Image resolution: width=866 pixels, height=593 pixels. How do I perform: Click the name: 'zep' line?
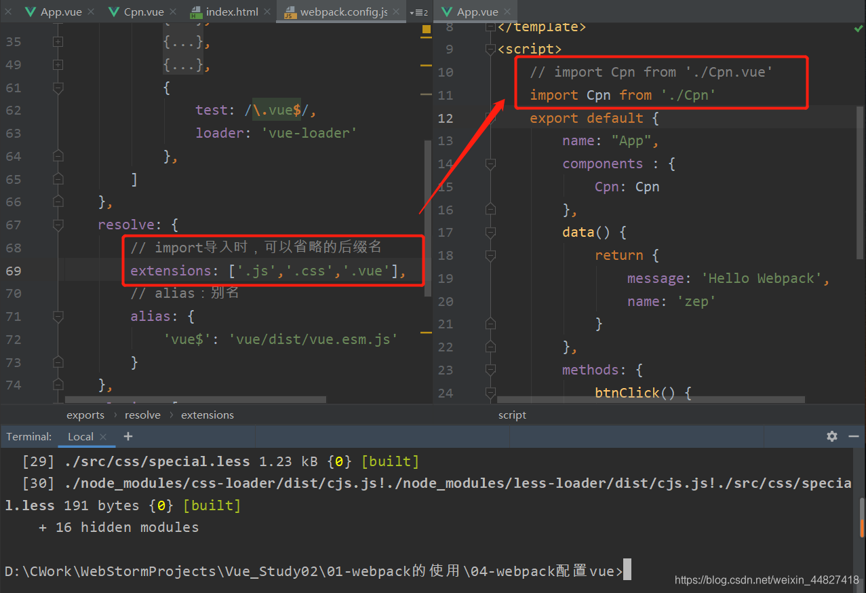tap(671, 301)
